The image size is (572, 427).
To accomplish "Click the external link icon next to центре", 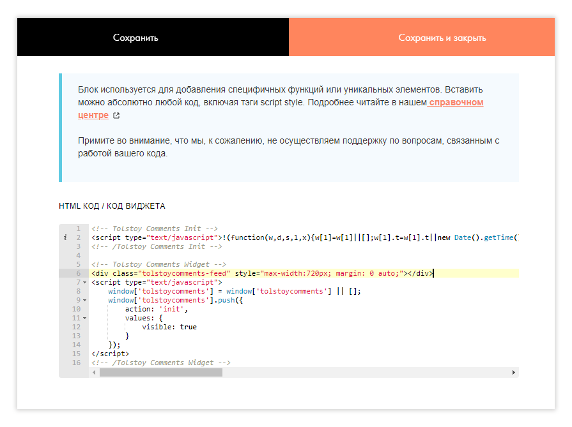I will tap(116, 116).
